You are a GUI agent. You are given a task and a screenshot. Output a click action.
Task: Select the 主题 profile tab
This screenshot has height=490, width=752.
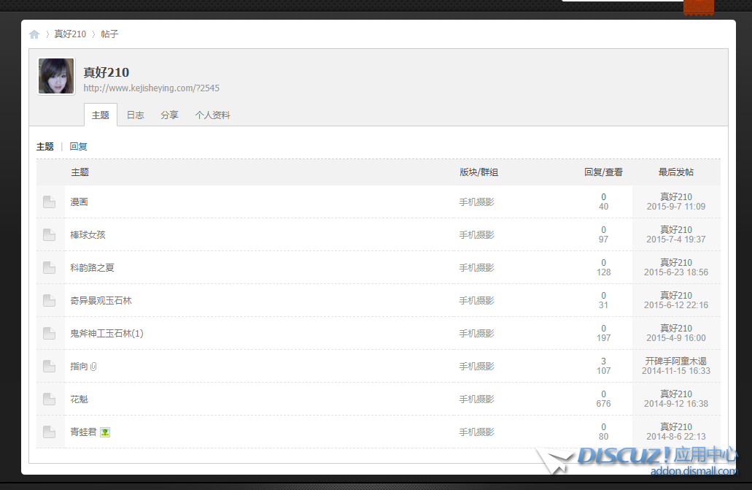coord(101,115)
